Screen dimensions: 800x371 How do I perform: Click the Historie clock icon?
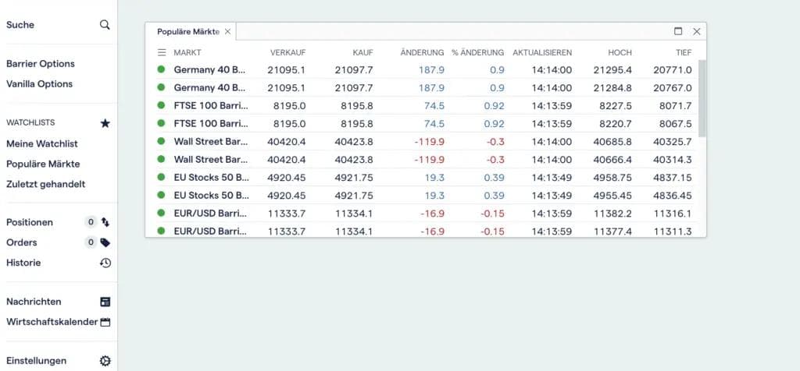105,263
